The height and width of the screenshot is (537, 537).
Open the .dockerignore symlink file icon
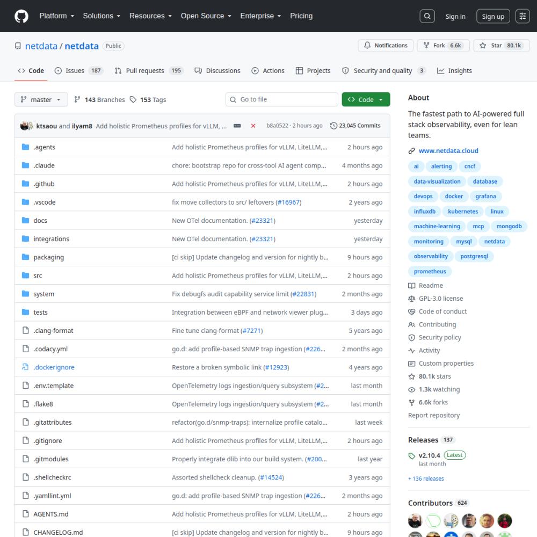click(x=25, y=367)
